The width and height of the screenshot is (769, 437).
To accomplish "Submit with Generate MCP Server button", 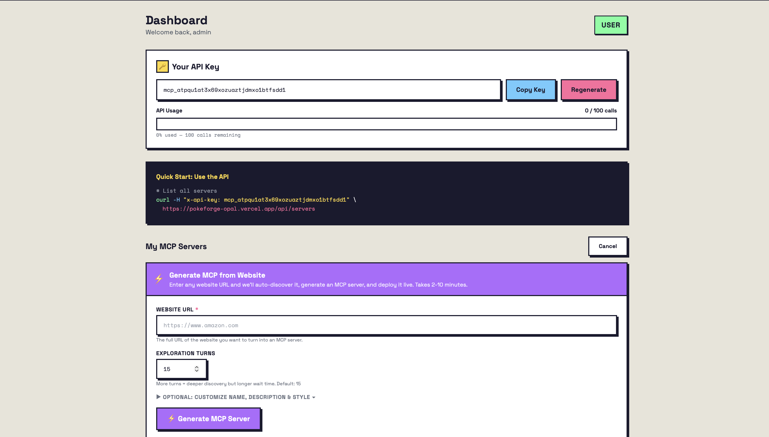I will (x=208, y=419).
